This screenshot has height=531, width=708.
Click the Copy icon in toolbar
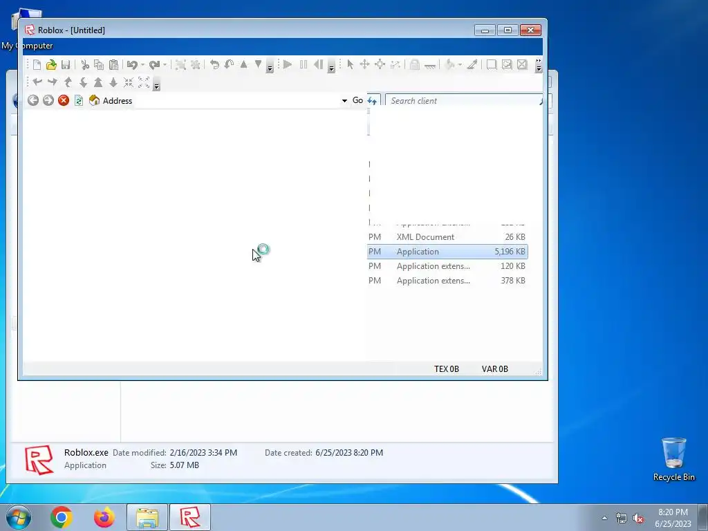pos(99,64)
